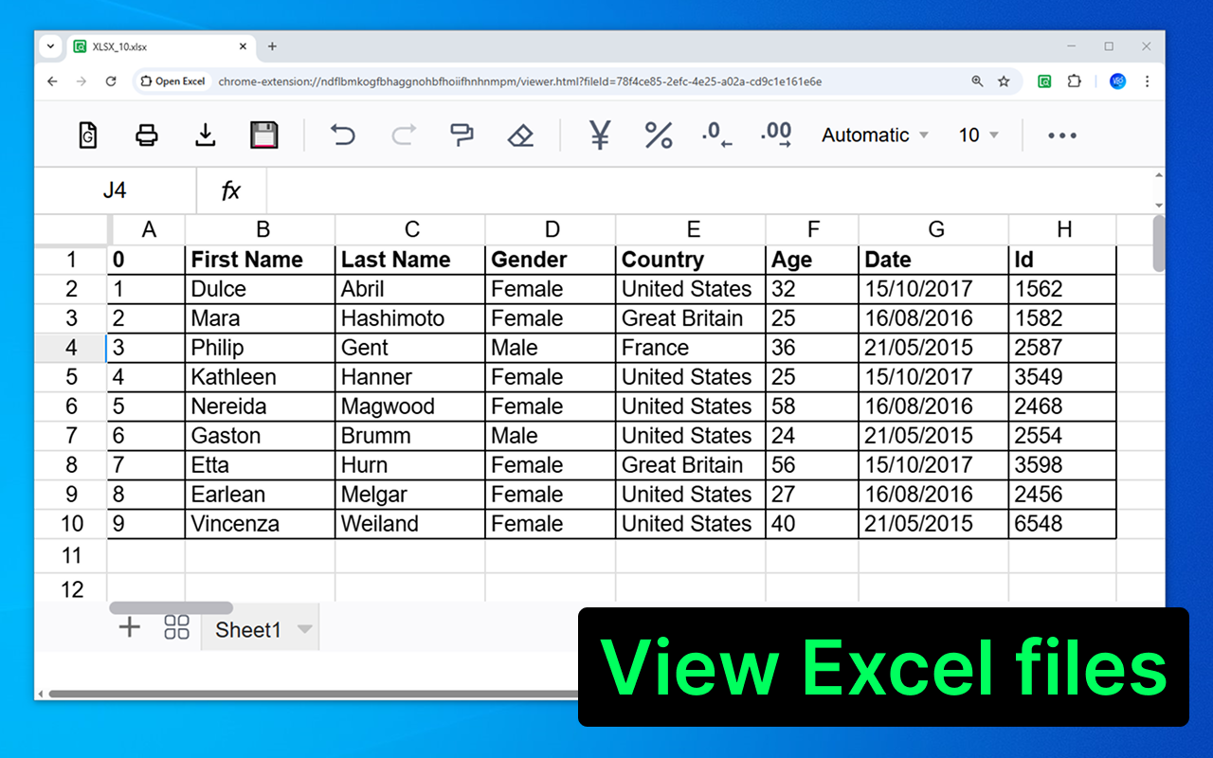Click the fx function icon

click(x=231, y=190)
